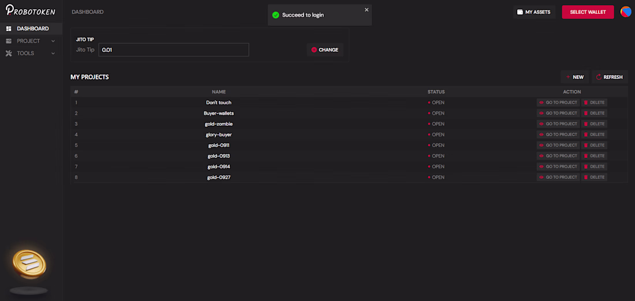
Task: Select the project name gold-0913
Action: click(x=219, y=156)
